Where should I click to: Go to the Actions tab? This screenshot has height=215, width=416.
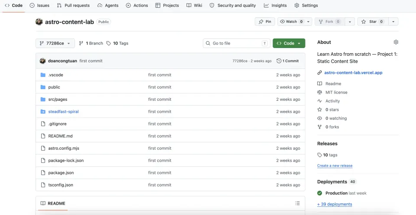coord(137,5)
